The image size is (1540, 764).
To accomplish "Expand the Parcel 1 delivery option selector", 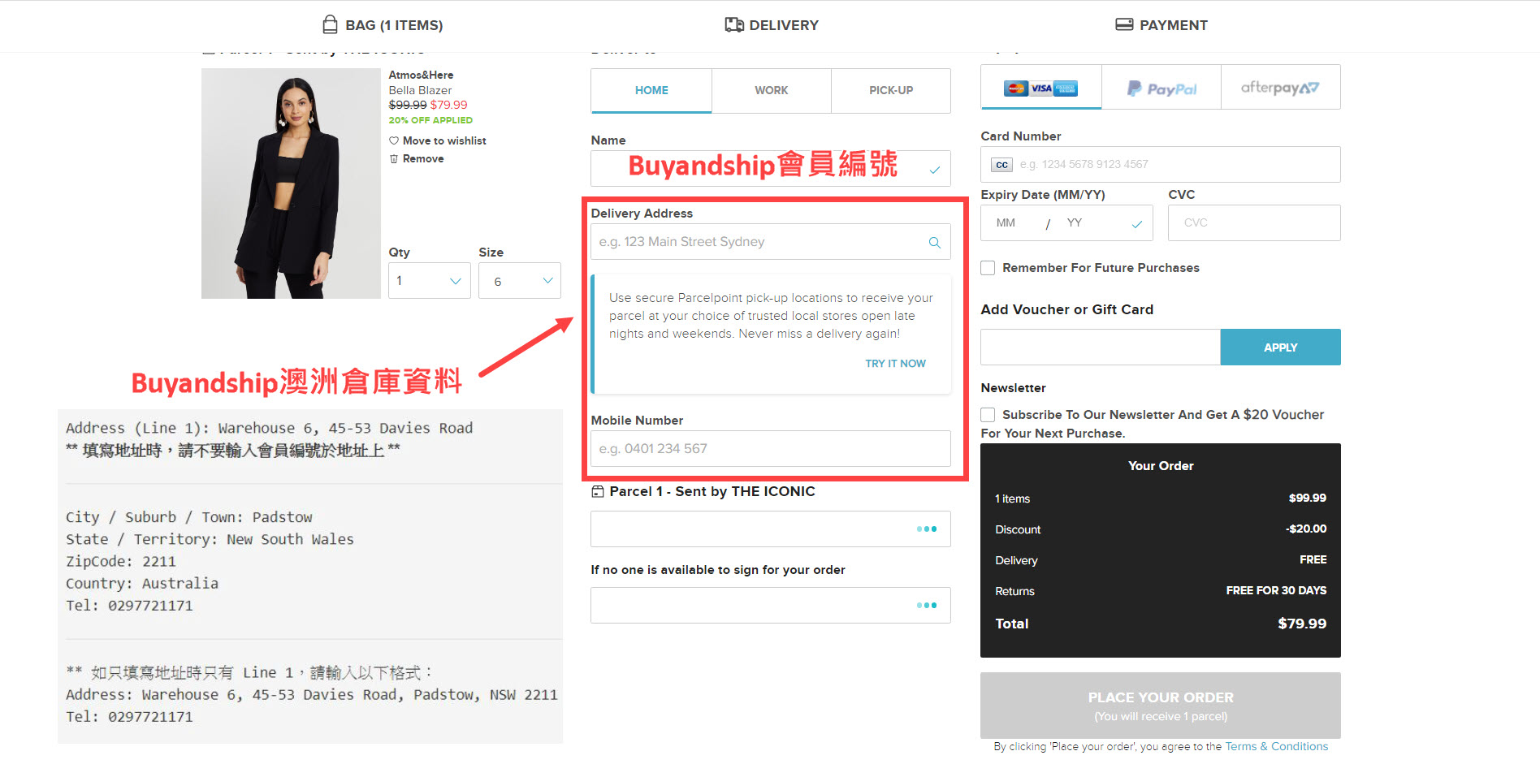I will pyautogui.click(x=770, y=529).
